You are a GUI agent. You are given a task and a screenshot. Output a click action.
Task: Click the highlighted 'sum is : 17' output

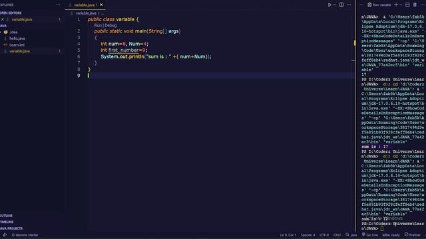(x=375, y=147)
